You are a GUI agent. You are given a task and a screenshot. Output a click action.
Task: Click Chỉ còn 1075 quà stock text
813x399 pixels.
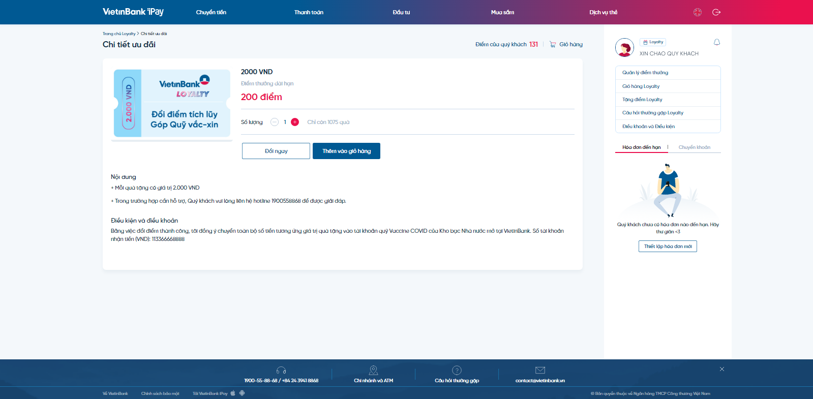click(x=328, y=122)
